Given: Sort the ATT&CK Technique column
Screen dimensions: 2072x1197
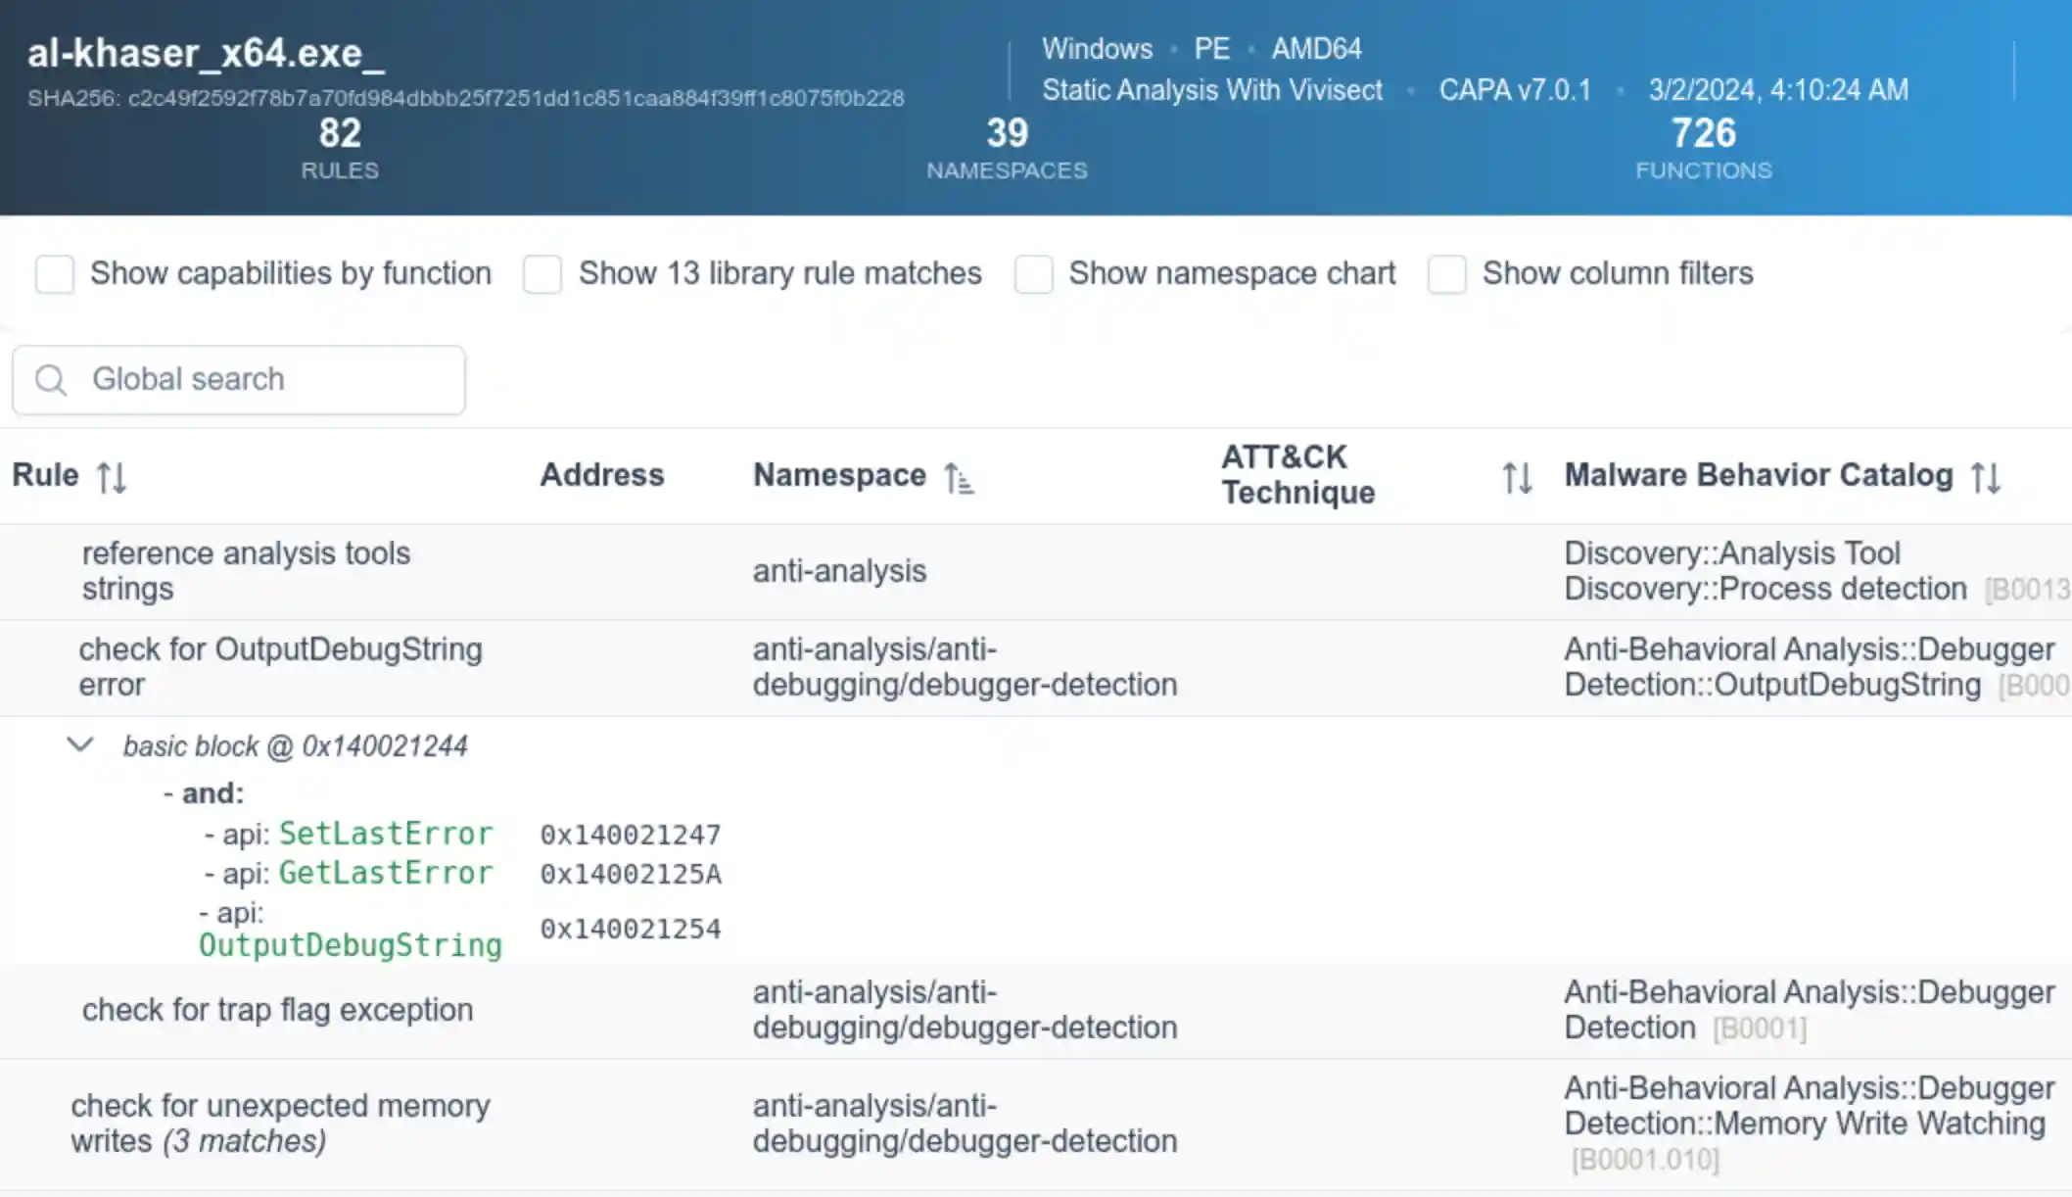Looking at the screenshot, I should [1517, 477].
